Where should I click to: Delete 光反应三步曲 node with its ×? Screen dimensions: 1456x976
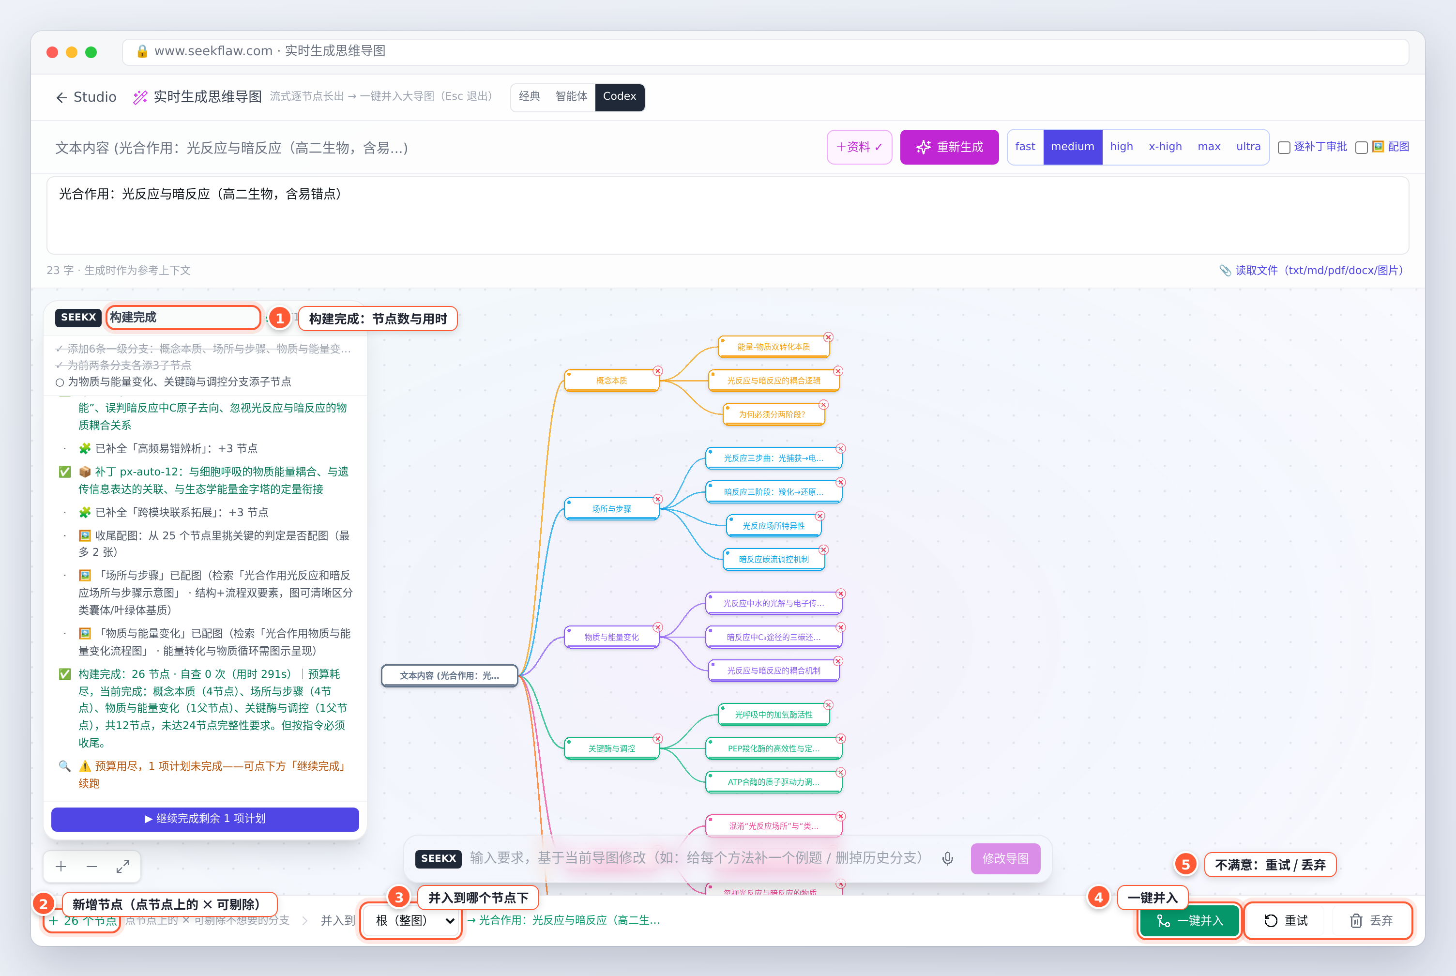841,449
